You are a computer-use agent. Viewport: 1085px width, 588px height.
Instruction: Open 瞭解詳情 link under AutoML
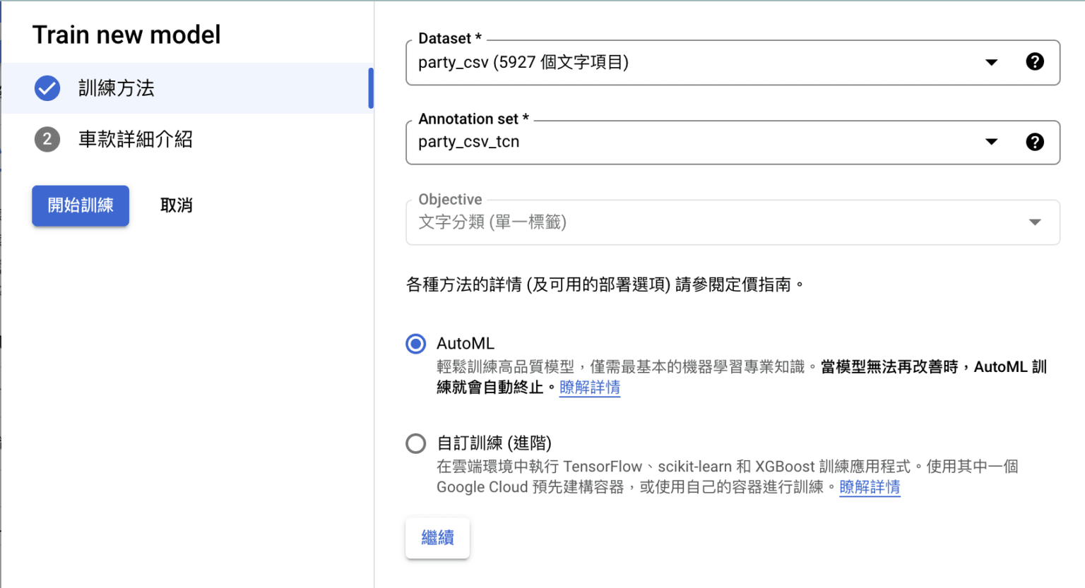click(x=590, y=388)
